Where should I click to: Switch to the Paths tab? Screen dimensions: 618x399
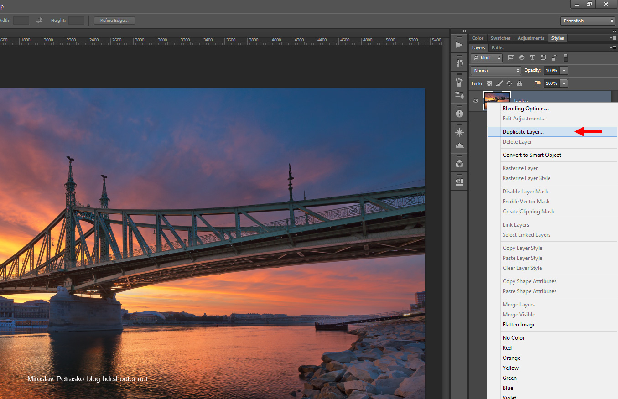point(497,48)
